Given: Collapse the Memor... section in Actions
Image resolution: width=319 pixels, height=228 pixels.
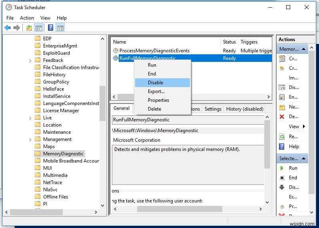Looking at the screenshot, I should (304, 49).
